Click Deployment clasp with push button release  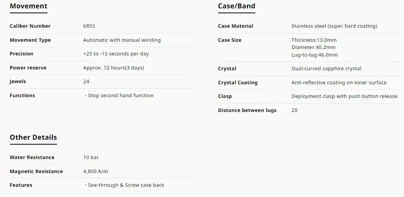(344, 96)
